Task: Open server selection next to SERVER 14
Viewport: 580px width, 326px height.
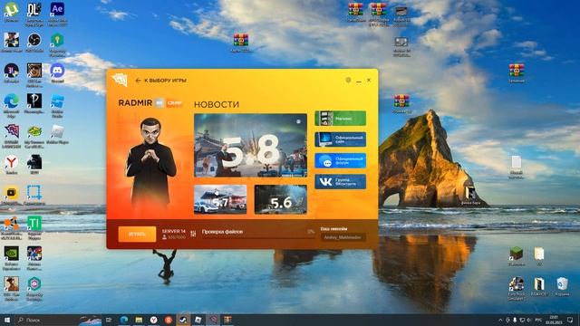Action: pyautogui.click(x=193, y=234)
